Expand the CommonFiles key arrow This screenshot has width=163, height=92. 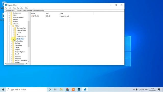coord(13,28)
